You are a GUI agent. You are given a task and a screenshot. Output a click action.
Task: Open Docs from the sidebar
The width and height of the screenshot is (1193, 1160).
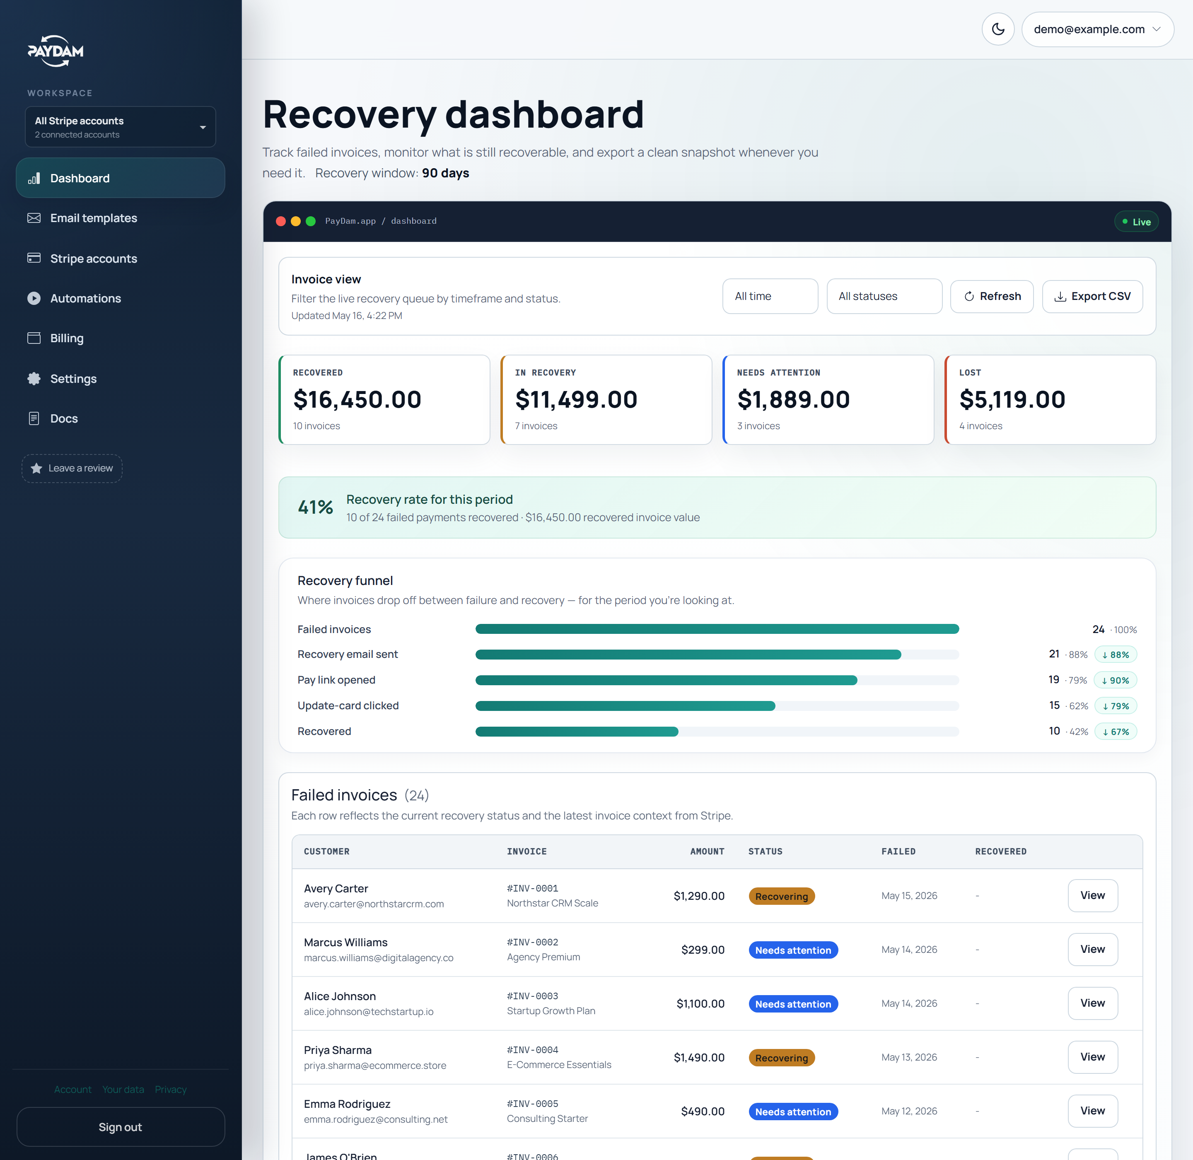[121, 418]
